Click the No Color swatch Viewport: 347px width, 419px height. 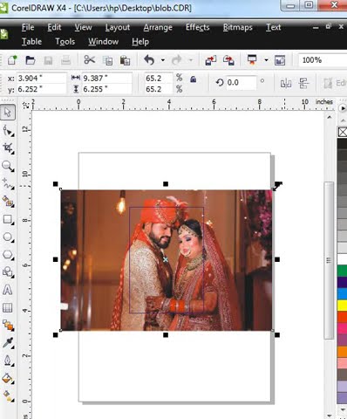click(343, 133)
